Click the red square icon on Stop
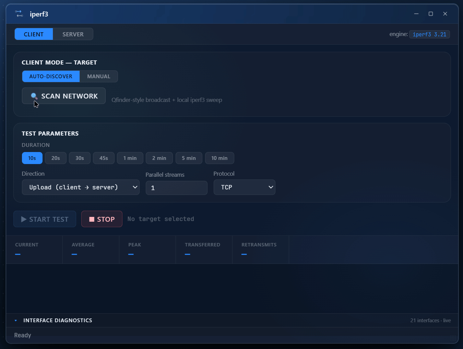 click(x=92, y=219)
